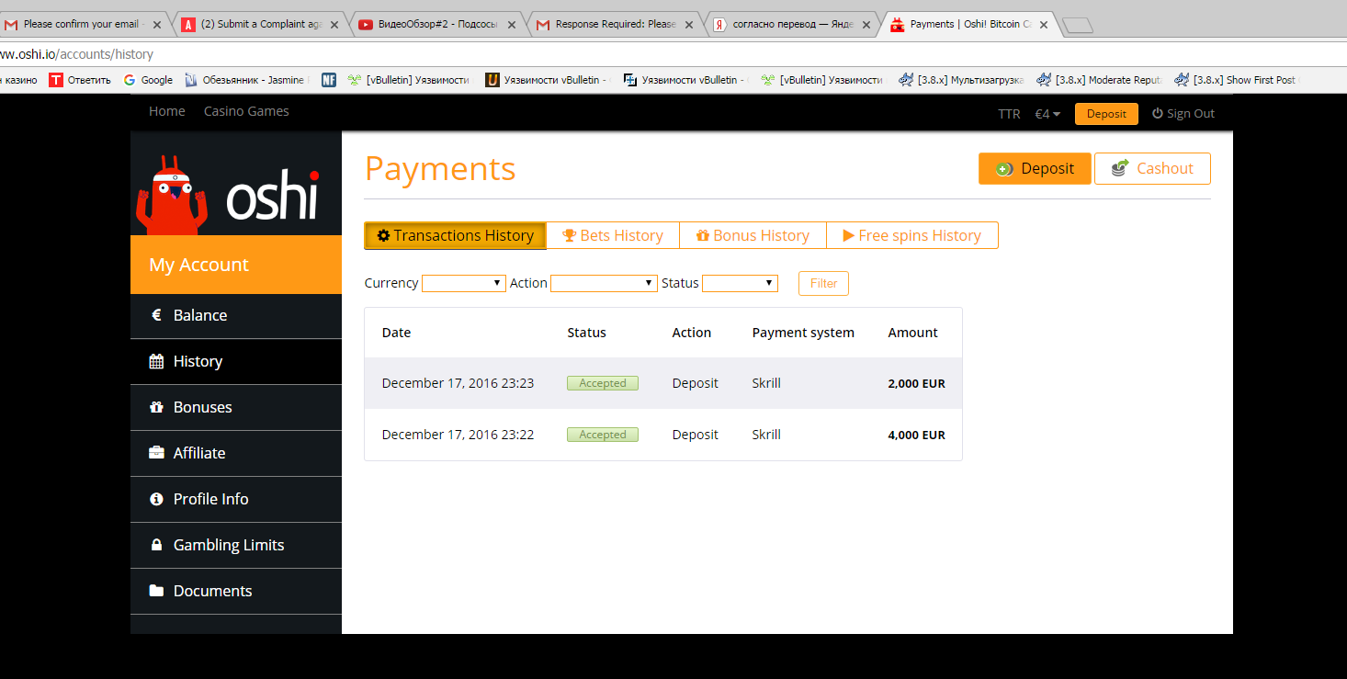Click the December 17, 2016 23:22 date

pos(458,435)
